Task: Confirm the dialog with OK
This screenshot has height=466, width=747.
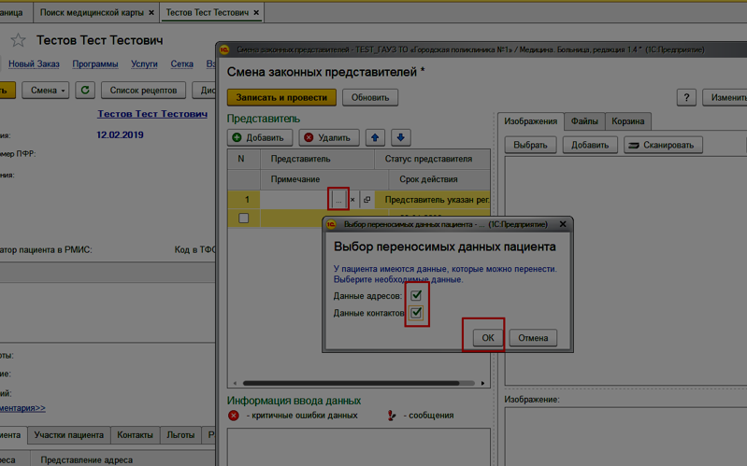Action: [488, 338]
